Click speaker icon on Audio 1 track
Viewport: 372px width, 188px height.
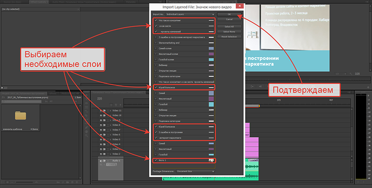(101, 161)
